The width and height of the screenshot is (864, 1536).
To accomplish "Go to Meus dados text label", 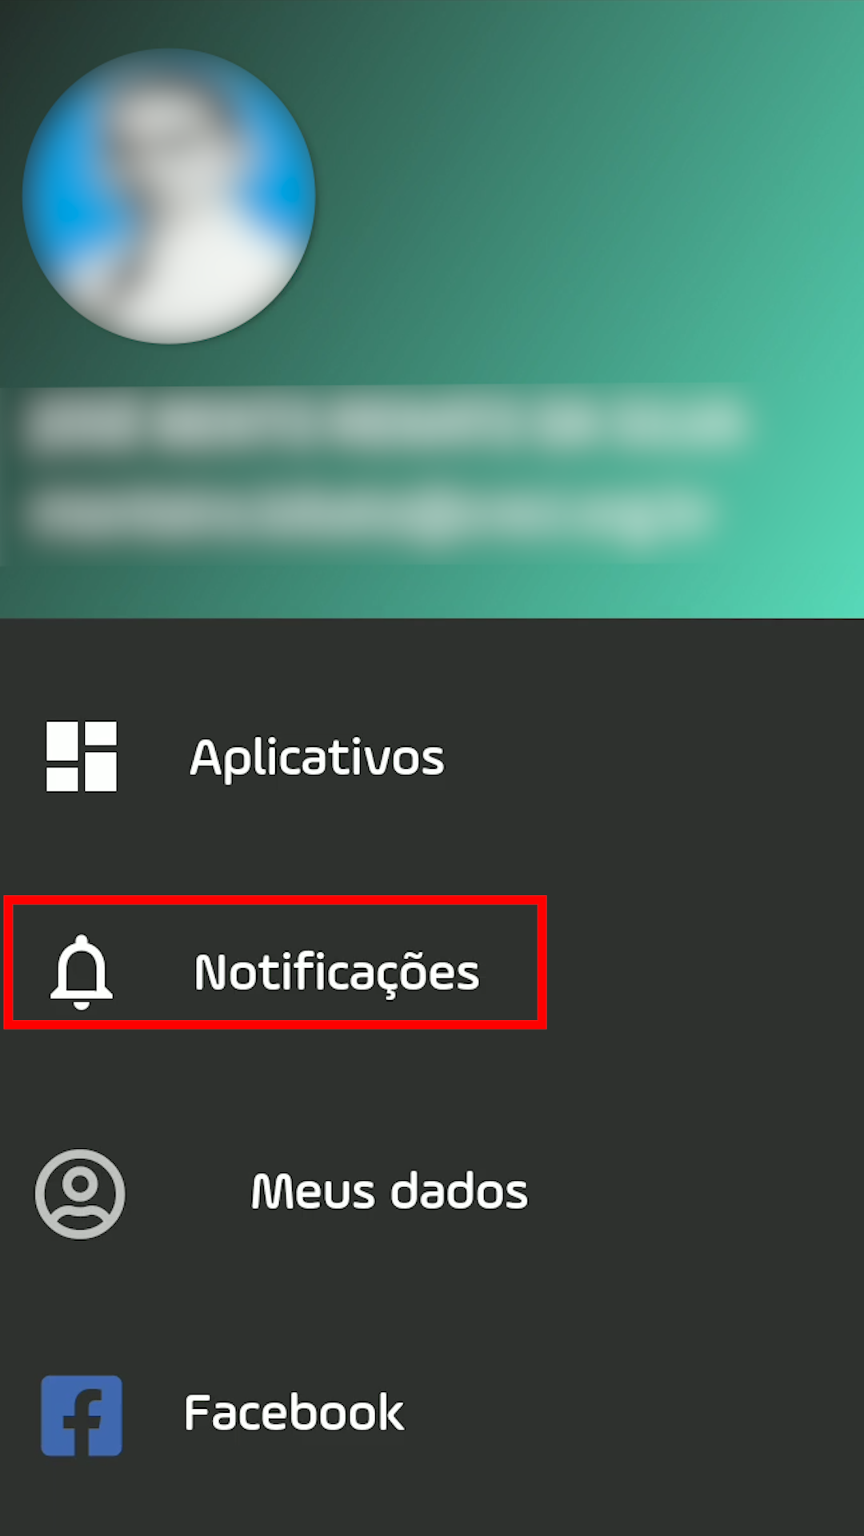I will coord(390,1192).
